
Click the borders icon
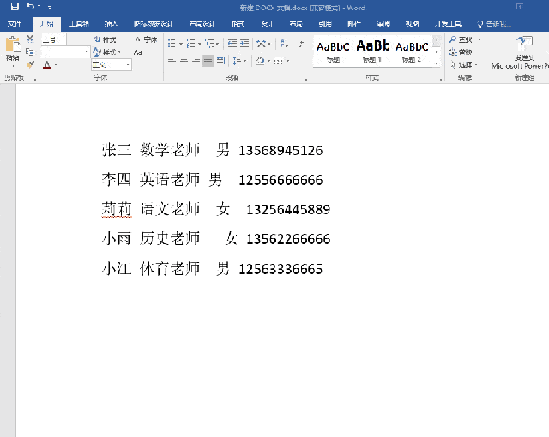point(278,61)
